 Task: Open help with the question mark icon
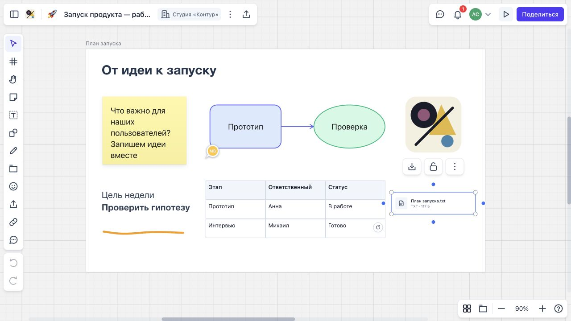click(x=559, y=309)
